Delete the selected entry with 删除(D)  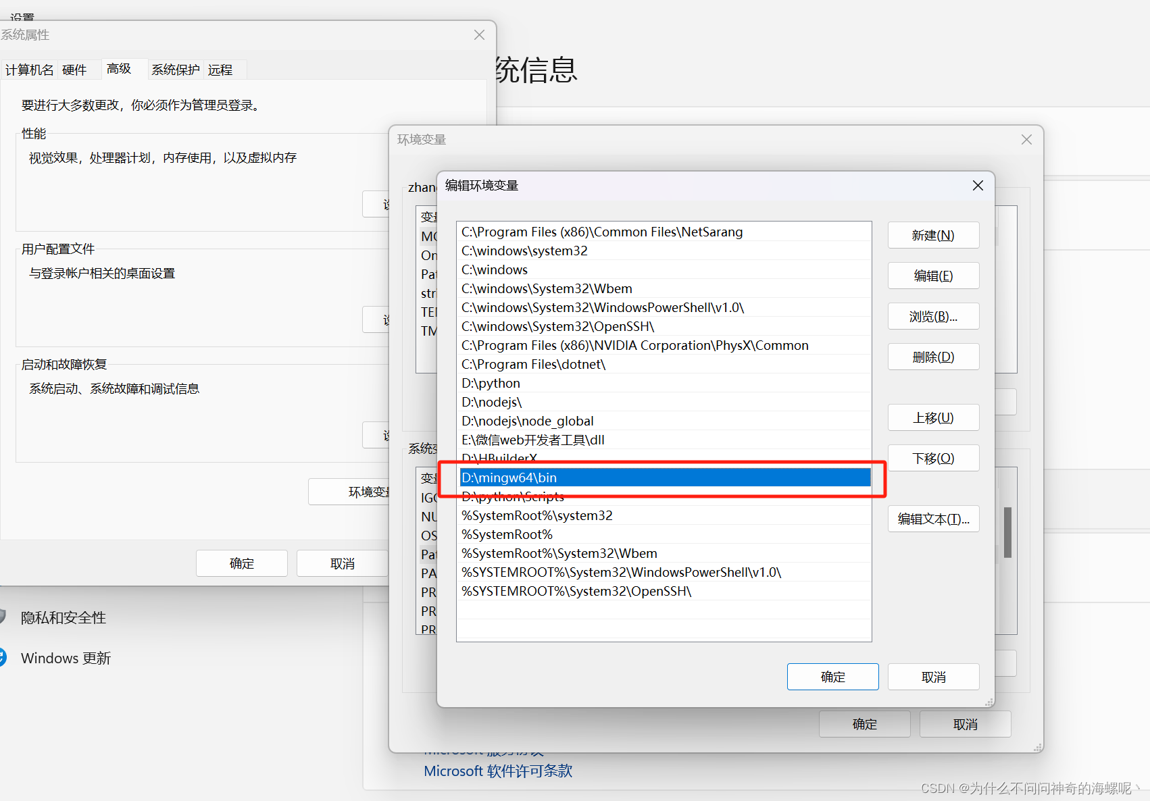(x=933, y=357)
